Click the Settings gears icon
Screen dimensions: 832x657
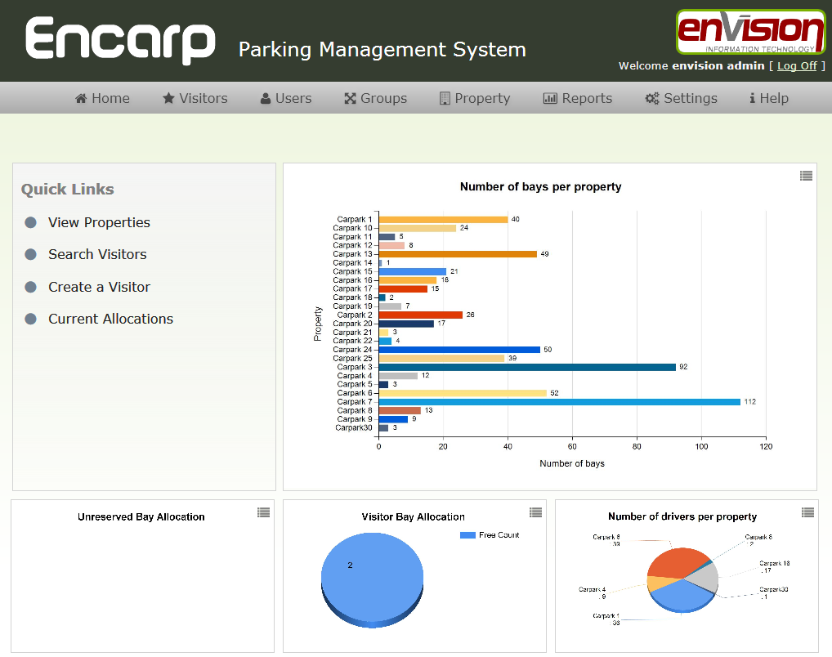pos(652,99)
